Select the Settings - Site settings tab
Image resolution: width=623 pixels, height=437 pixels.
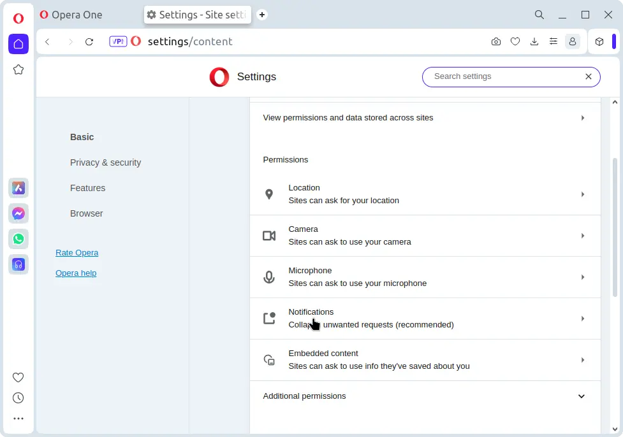click(198, 15)
